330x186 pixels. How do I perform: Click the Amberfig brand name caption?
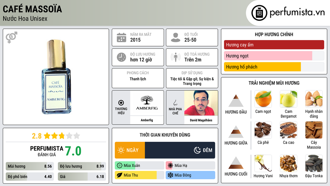[147, 120]
